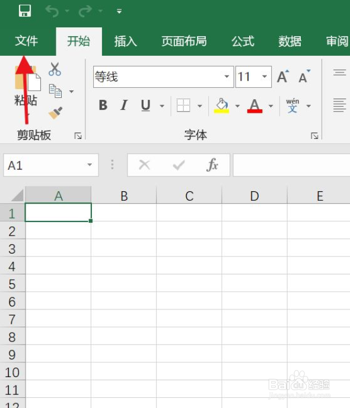Click the Format Painter brush icon

(x=55, y=113)
